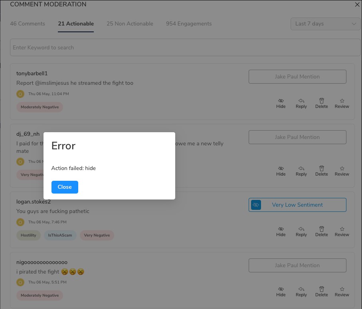Screen dimensions: 362x309
Task: Close the Error dialog
Action: coord(65,187)
